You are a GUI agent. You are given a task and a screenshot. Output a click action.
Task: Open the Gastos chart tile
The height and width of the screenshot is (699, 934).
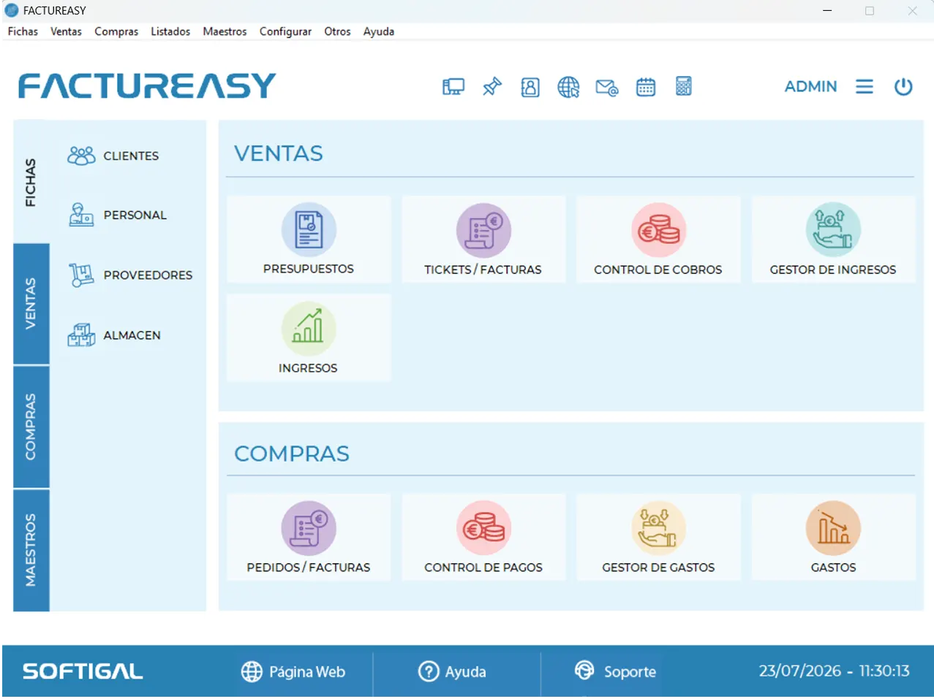833,537
